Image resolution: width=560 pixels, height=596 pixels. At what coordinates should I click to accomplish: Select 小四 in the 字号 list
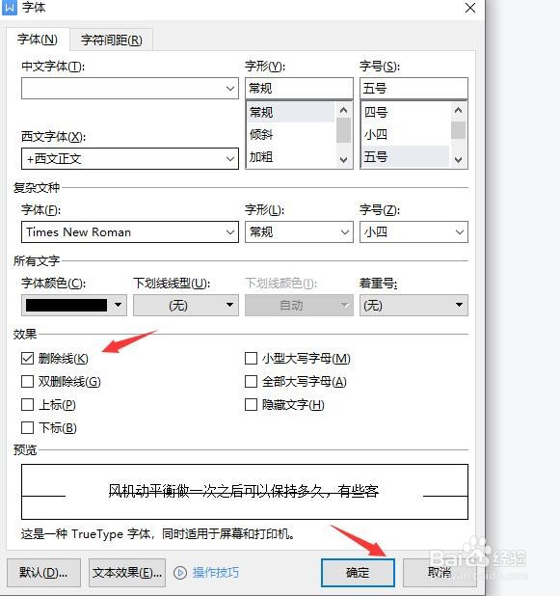(405, 134)
